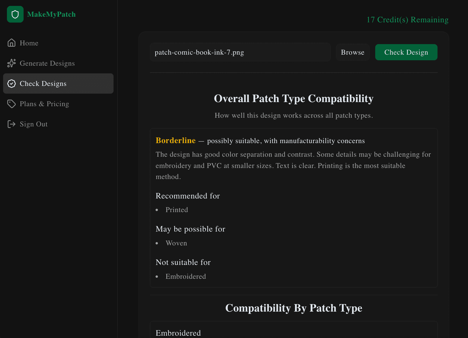The height and width of the screenshot is (338, 468).
Task: Select the check badge icon beside Check Designs
Action: pos(12,83)
